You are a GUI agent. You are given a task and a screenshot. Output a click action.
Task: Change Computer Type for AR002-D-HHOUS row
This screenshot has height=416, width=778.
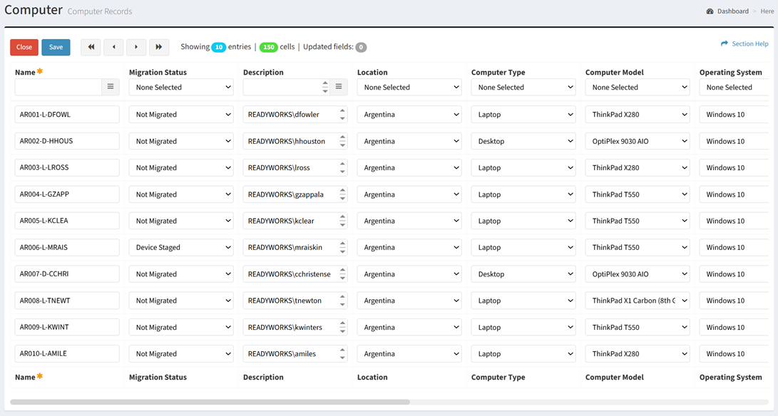(523, 141)
